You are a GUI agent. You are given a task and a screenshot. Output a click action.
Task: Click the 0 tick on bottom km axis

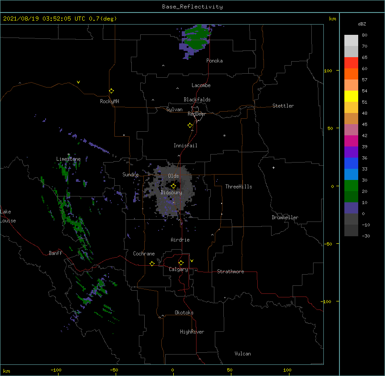coord(172,370)
